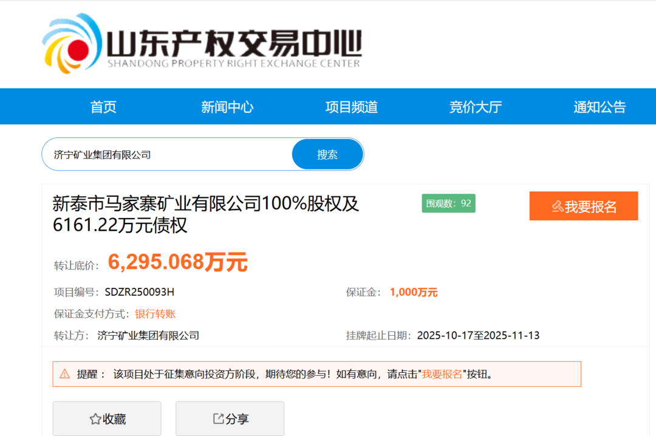Go to the 新闻中心 menu item
This screenshot has height=436, width=656.
point(227,107)
